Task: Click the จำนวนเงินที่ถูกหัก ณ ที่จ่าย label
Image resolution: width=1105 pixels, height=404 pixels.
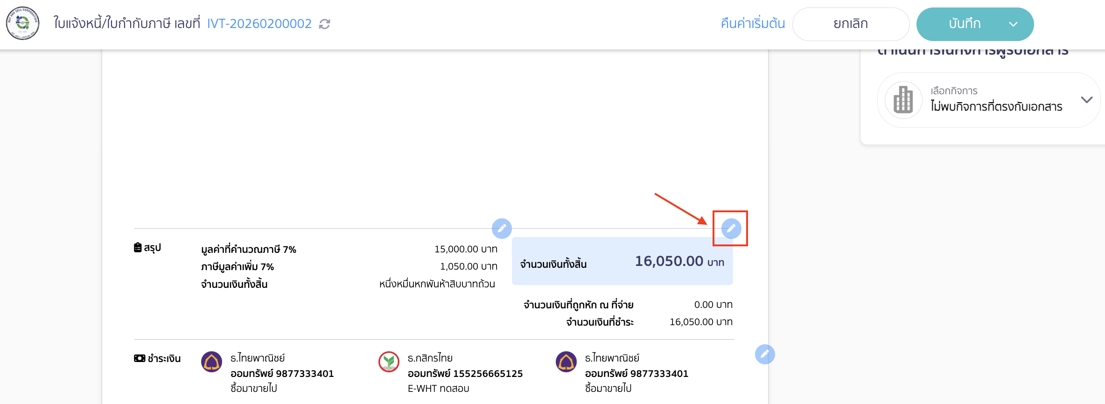Action: (x=579, y=305)
